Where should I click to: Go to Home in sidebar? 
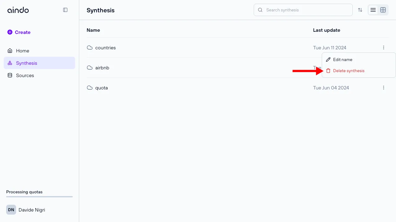pyautogui.click(x=39, y=51)
